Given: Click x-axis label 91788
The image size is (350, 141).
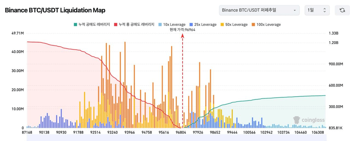Looking at the screenshot, I should (78, 132).
